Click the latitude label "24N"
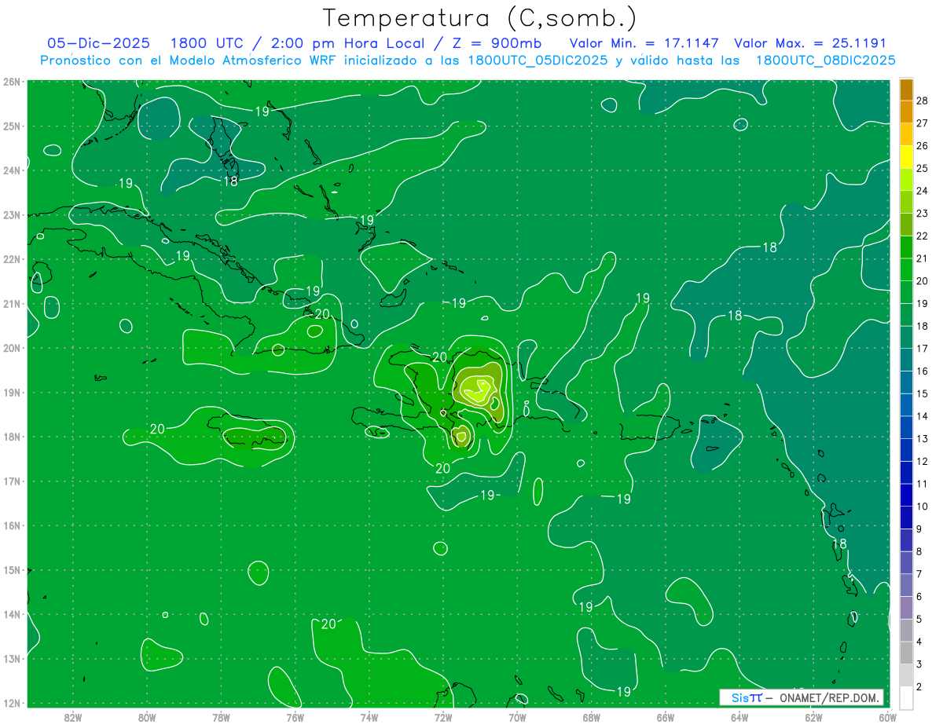 click(12, 170)
